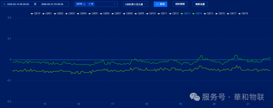Click y-axis label -0.1

(x=9, y=81)
